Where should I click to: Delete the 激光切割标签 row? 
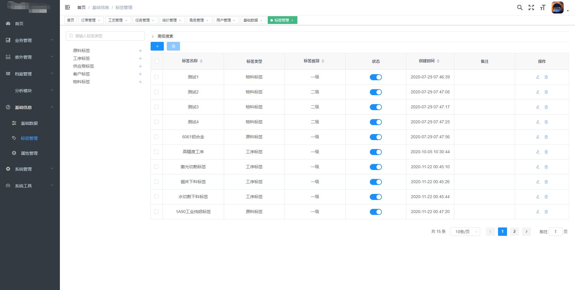(x=546, y=167)
